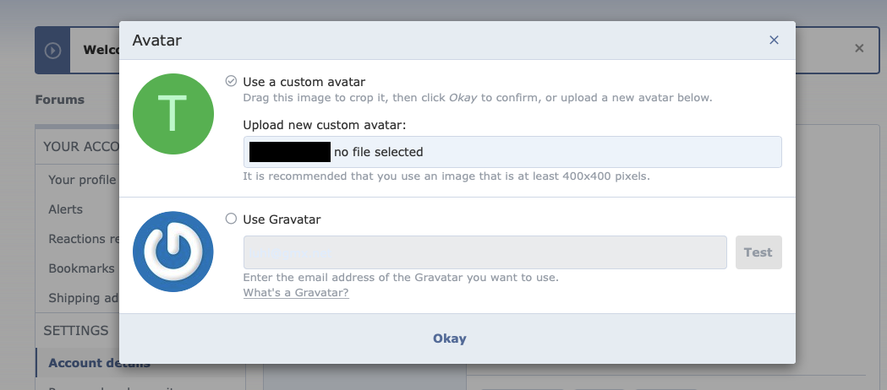Select the Use Gravatar radio button

(231, 219)
